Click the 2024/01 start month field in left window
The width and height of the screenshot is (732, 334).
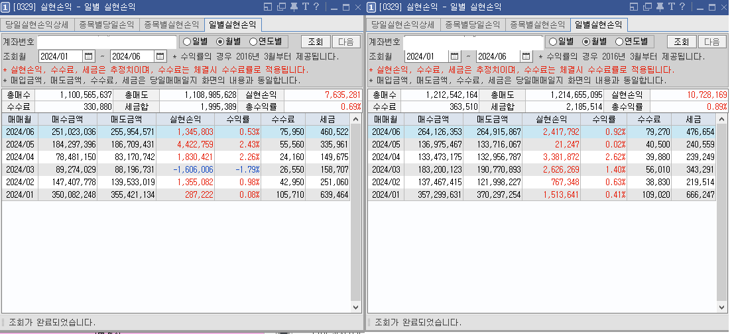click(61, 56)
